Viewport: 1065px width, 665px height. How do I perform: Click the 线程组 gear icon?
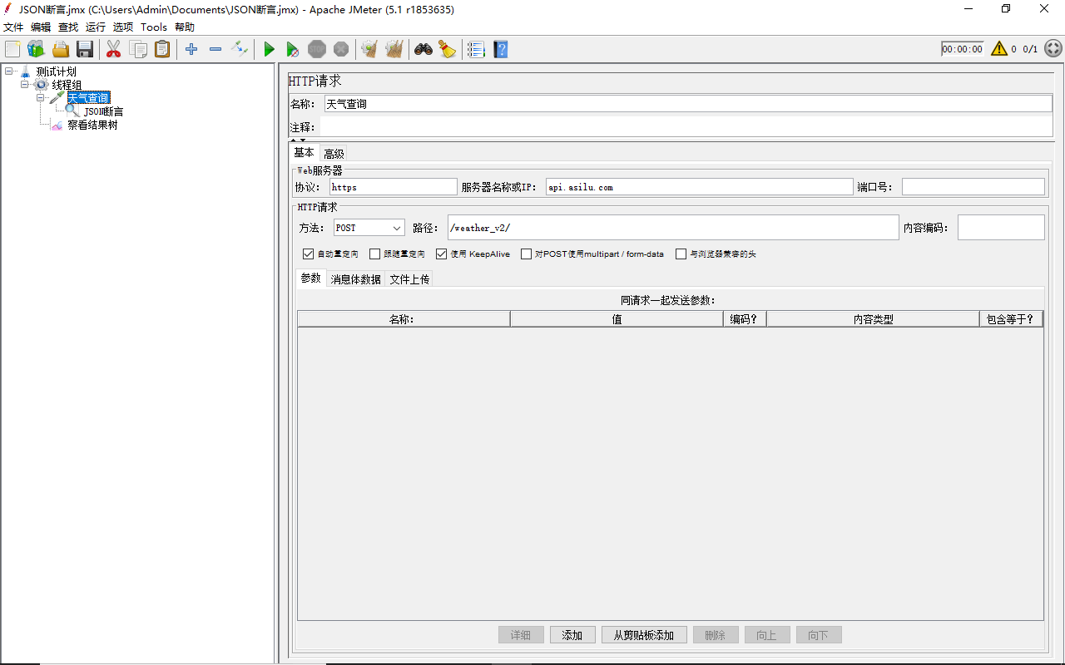click(42, 85)
